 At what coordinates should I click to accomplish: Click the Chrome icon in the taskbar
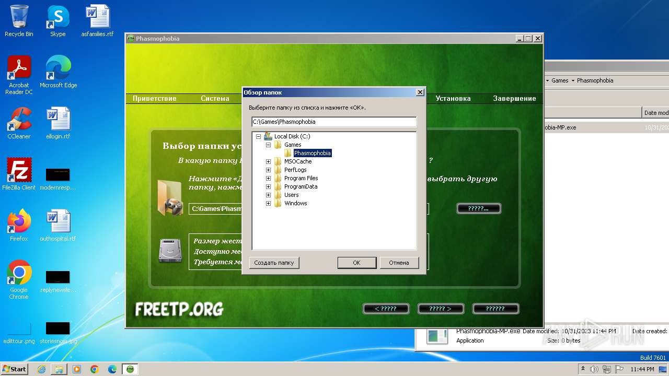pos(95,369)
